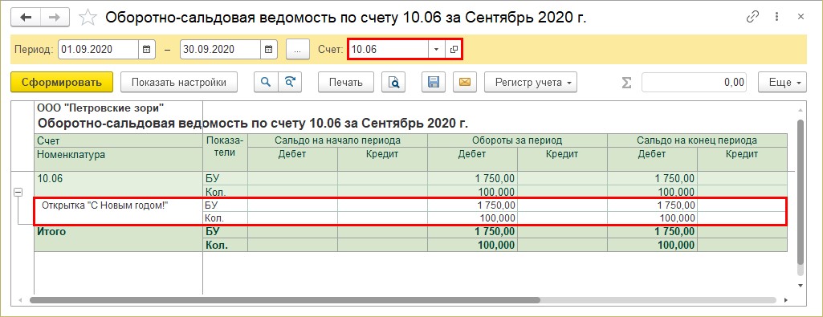Click Показать настройки button
Viewport: 823px width, 317px height.
[179, 82]
